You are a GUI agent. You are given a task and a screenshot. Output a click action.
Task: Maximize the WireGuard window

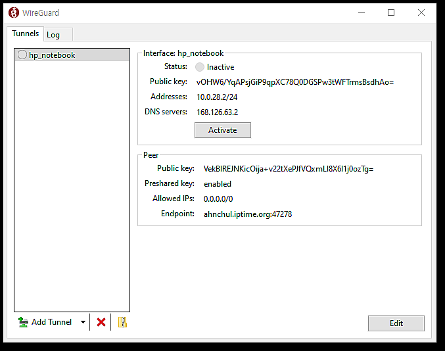click(391, 12)
